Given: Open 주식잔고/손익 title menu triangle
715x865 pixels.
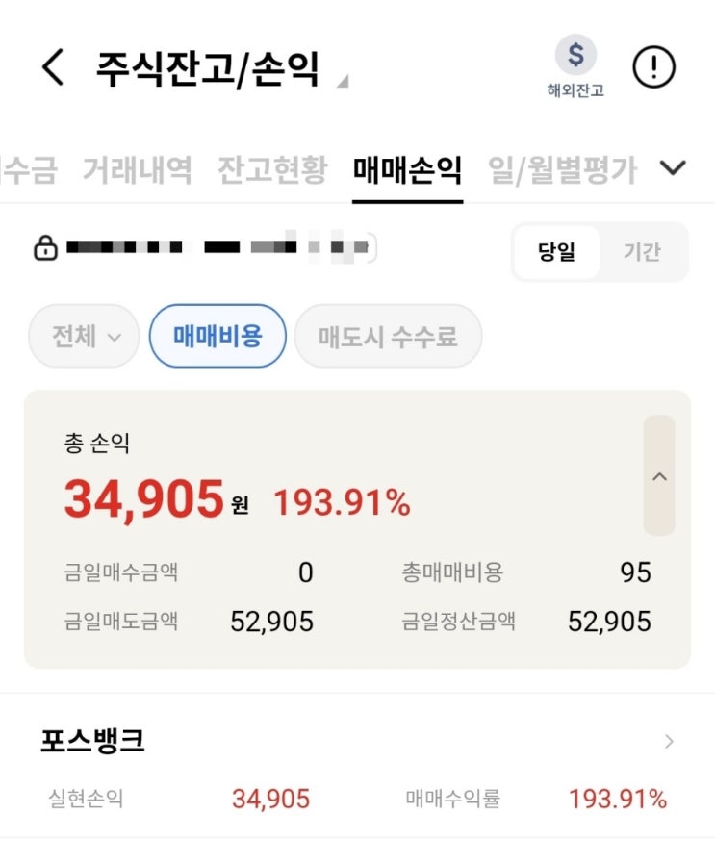Looking at the screenshot, I should pos(343,82).
